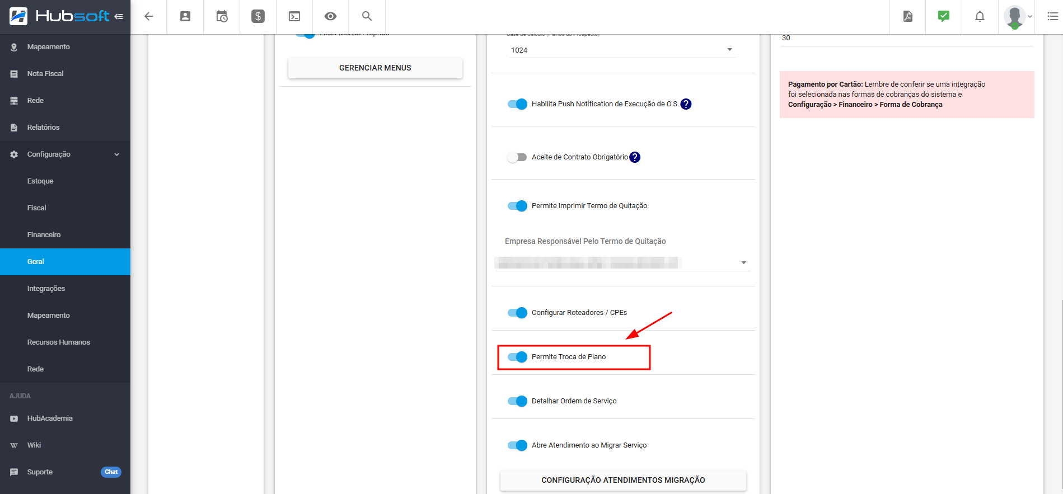Viewport: 1063px width, 494px height.
Task: Collapse the Configuração section chevron
Action: [x=117, y=154]
